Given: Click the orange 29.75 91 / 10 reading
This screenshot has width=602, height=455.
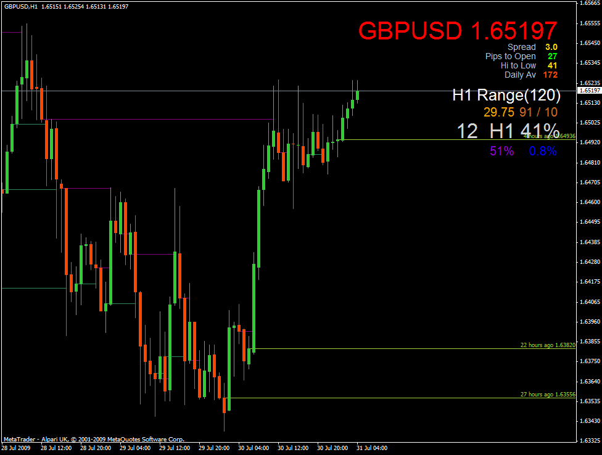Looking at the screenshot, I should click(520, 112).
